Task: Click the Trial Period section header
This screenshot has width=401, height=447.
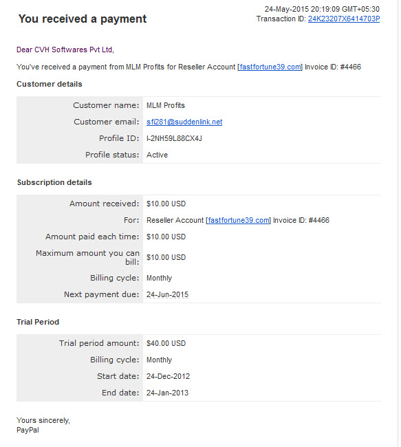Action: tap(38, 322)
